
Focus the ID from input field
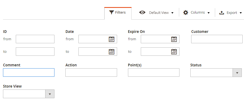(35, 39)
